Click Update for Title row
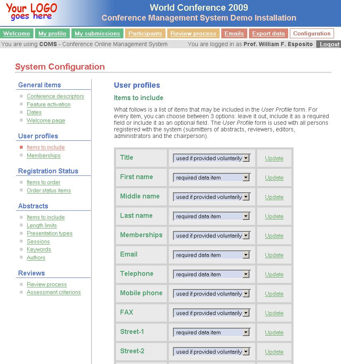The height and width of the screenshot is (364, 341). (274, 158)
